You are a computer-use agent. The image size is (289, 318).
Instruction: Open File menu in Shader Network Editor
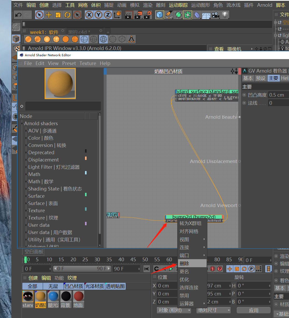tap(28, 63)
